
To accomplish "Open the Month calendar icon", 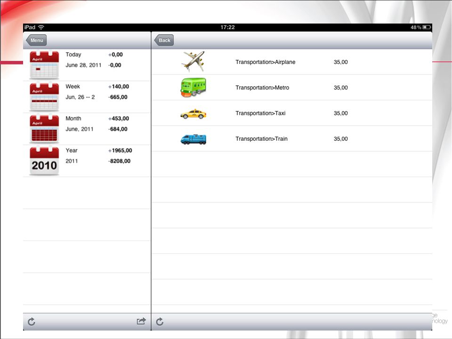I will (x=44, y=129).
